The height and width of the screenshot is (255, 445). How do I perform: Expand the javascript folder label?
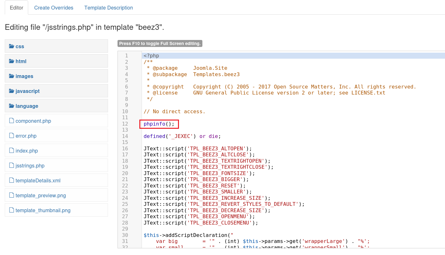click(x=28, y=91)
